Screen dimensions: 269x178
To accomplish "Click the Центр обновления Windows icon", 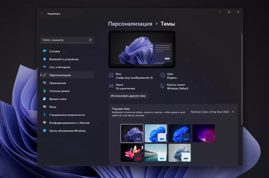I will click(x=45, y=131).
